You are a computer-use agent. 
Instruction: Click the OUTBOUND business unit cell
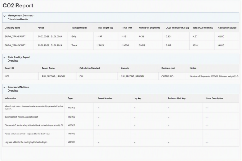pos(167,77)
